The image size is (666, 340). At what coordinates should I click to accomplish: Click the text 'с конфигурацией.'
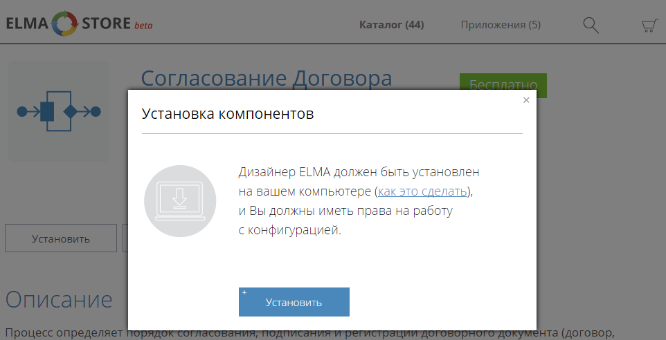point(289,230)
